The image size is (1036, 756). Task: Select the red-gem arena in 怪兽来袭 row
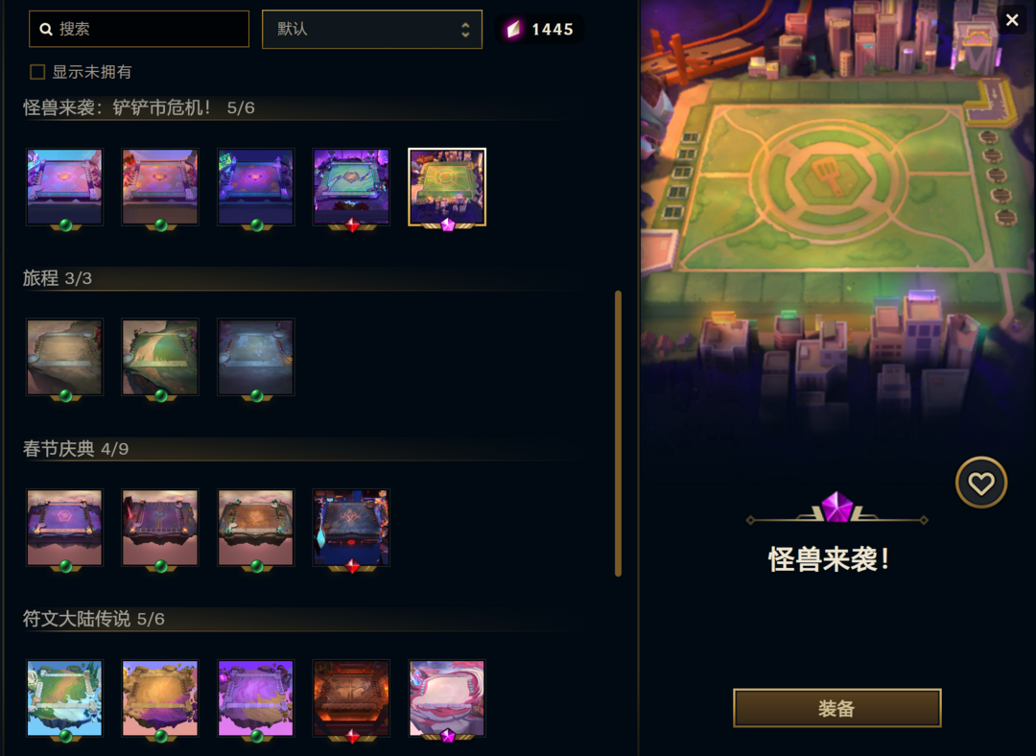coord(351,188)
